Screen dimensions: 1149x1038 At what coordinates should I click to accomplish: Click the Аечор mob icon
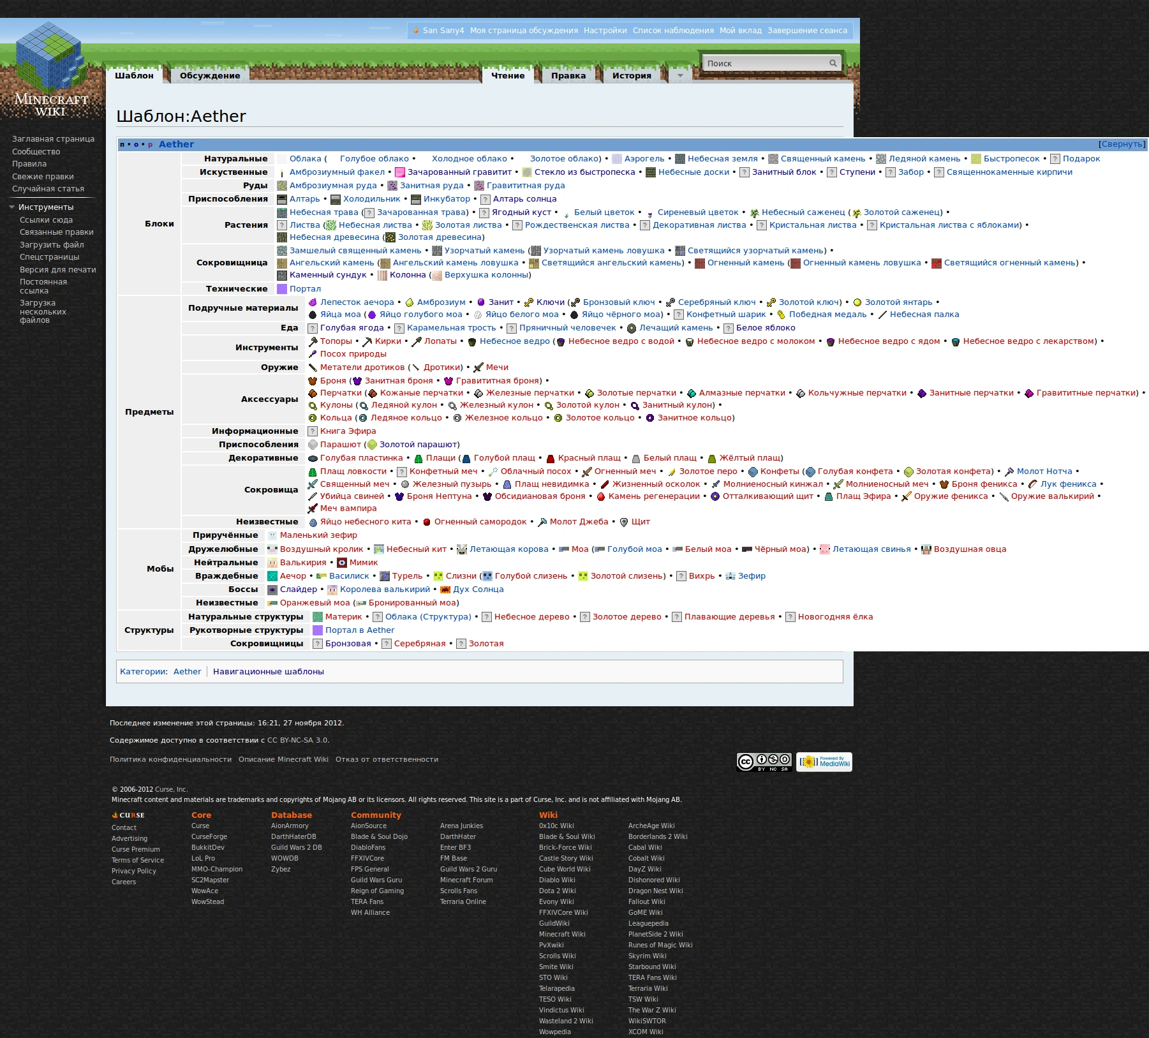(x=272, y=576)
